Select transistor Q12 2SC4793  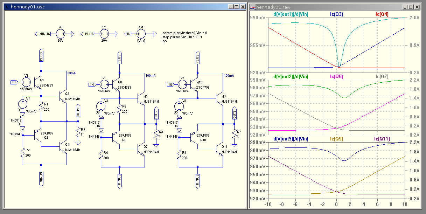tap(195, 84)
